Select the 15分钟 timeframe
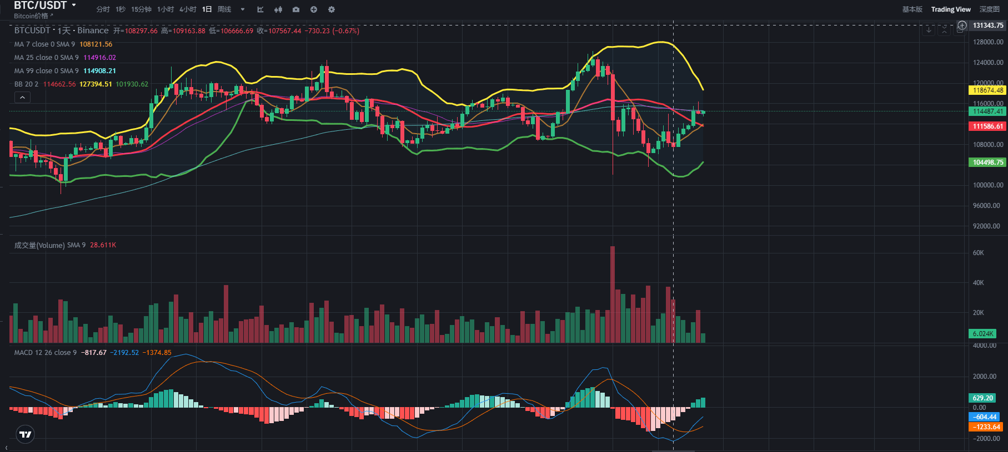Viewport: 1008px width, 452px height. tap(141, 9)
